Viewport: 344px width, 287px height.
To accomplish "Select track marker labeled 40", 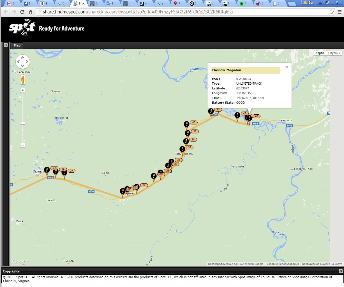I will [x=186, y=124].
